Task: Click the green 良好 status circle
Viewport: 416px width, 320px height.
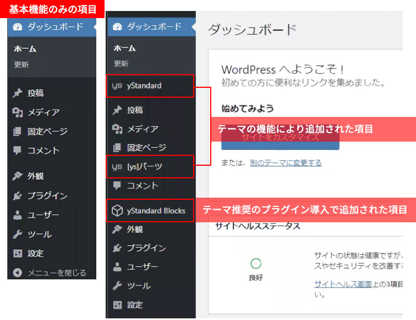Action: (x=256, y=263)
